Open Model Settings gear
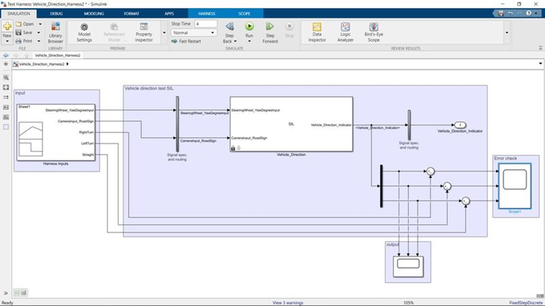 pyautogui.click(x=84, y=33)
